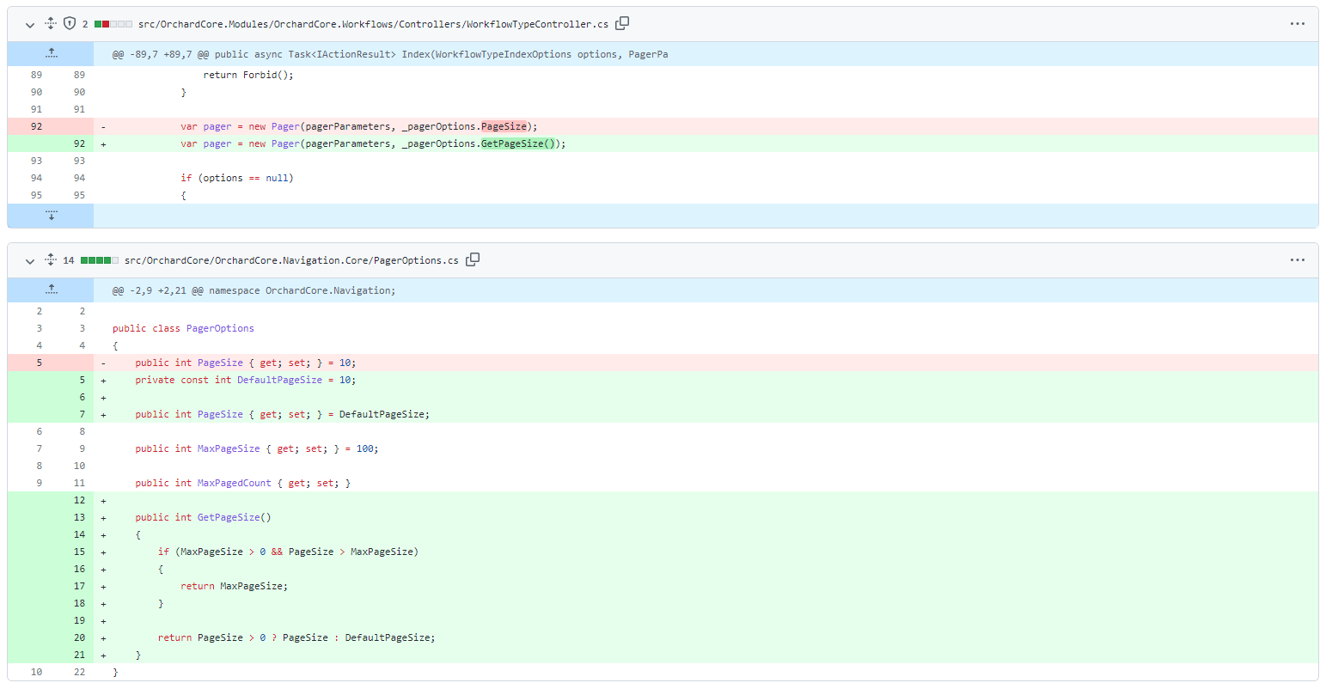Expand lines below line 95 in WorkflowTypeController.cs

pos(51,215)
